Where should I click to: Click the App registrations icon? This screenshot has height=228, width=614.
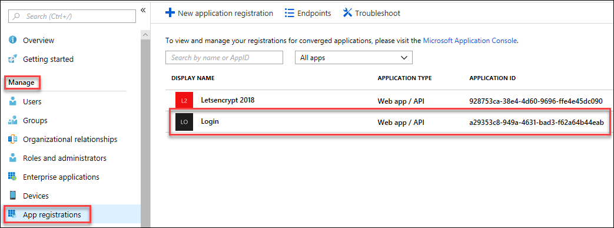tap(12, 214)
